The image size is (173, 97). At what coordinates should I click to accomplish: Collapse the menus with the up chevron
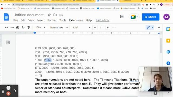tap(159, 27)
